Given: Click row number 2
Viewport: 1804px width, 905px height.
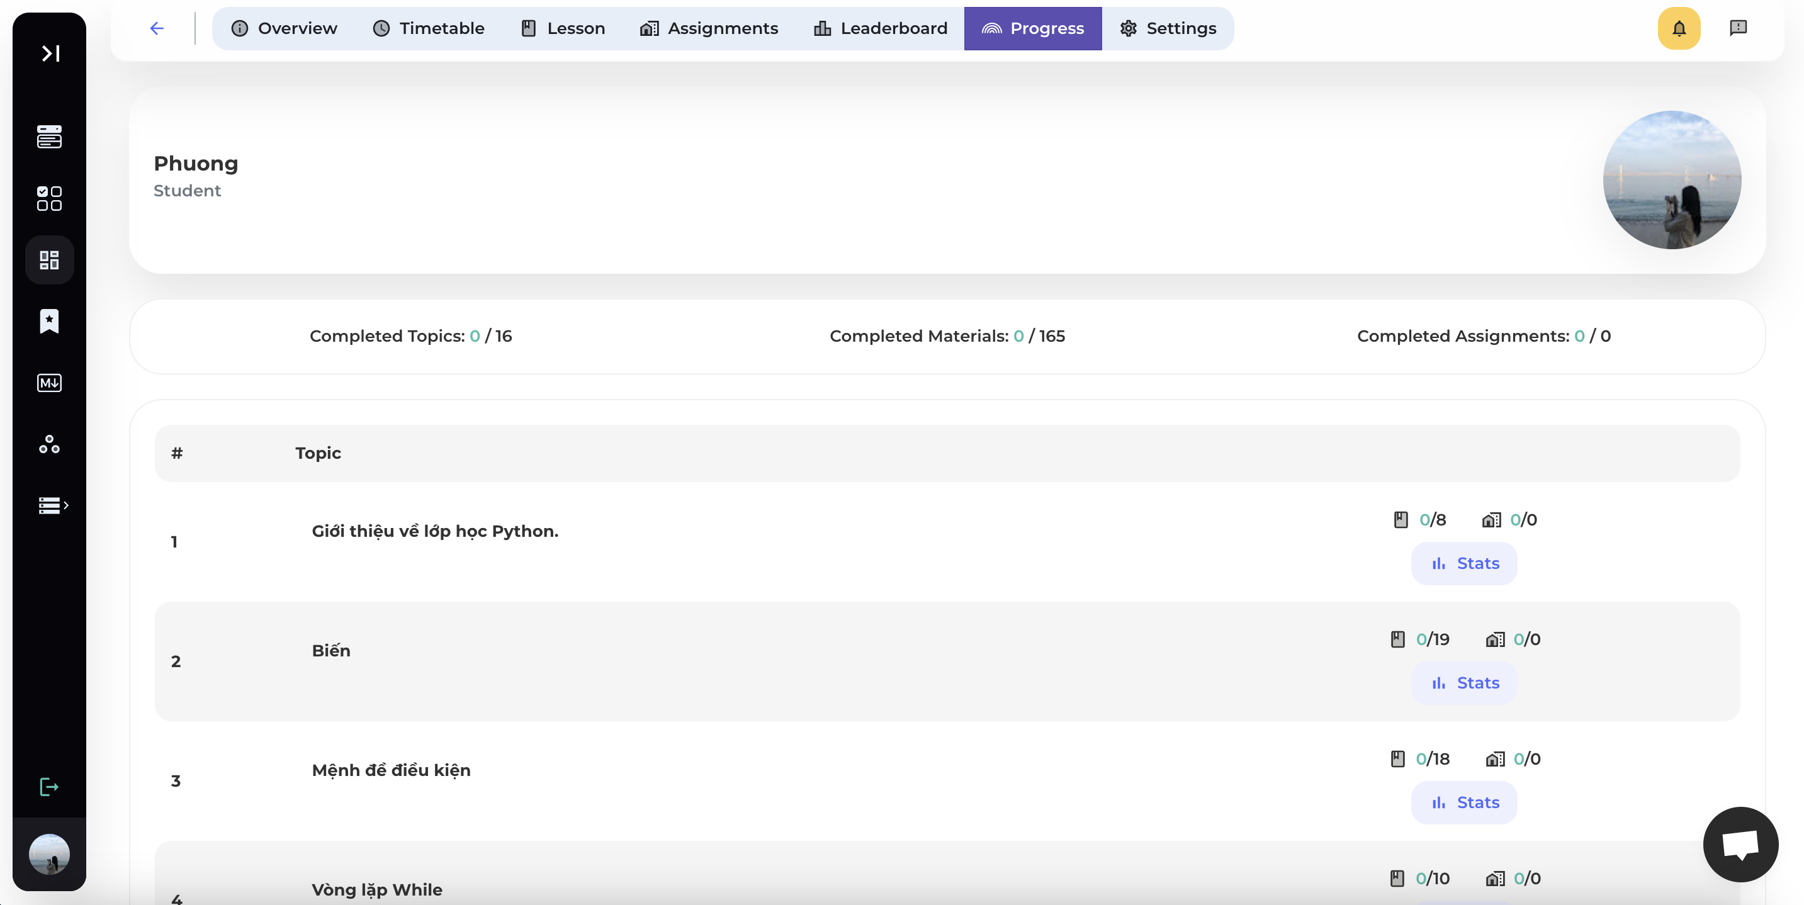Looking at the screenshot, I should click(x=176, y=661).
